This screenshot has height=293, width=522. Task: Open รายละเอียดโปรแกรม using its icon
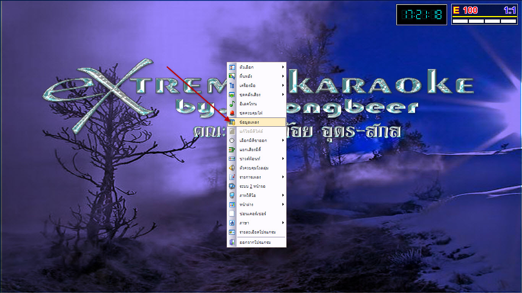click(232, 232)
